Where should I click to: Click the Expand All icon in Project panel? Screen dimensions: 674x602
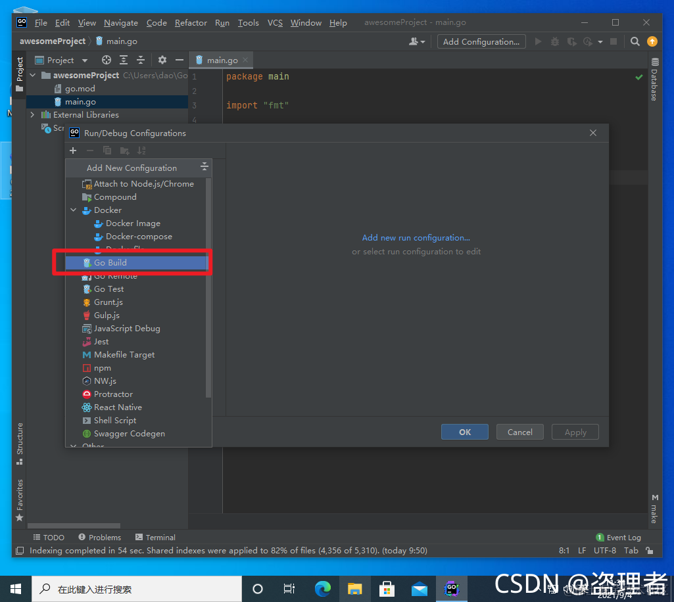coord(124,60)
